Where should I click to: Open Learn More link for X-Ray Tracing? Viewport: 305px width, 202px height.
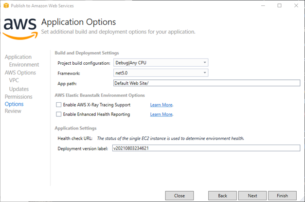coord(161,105)
